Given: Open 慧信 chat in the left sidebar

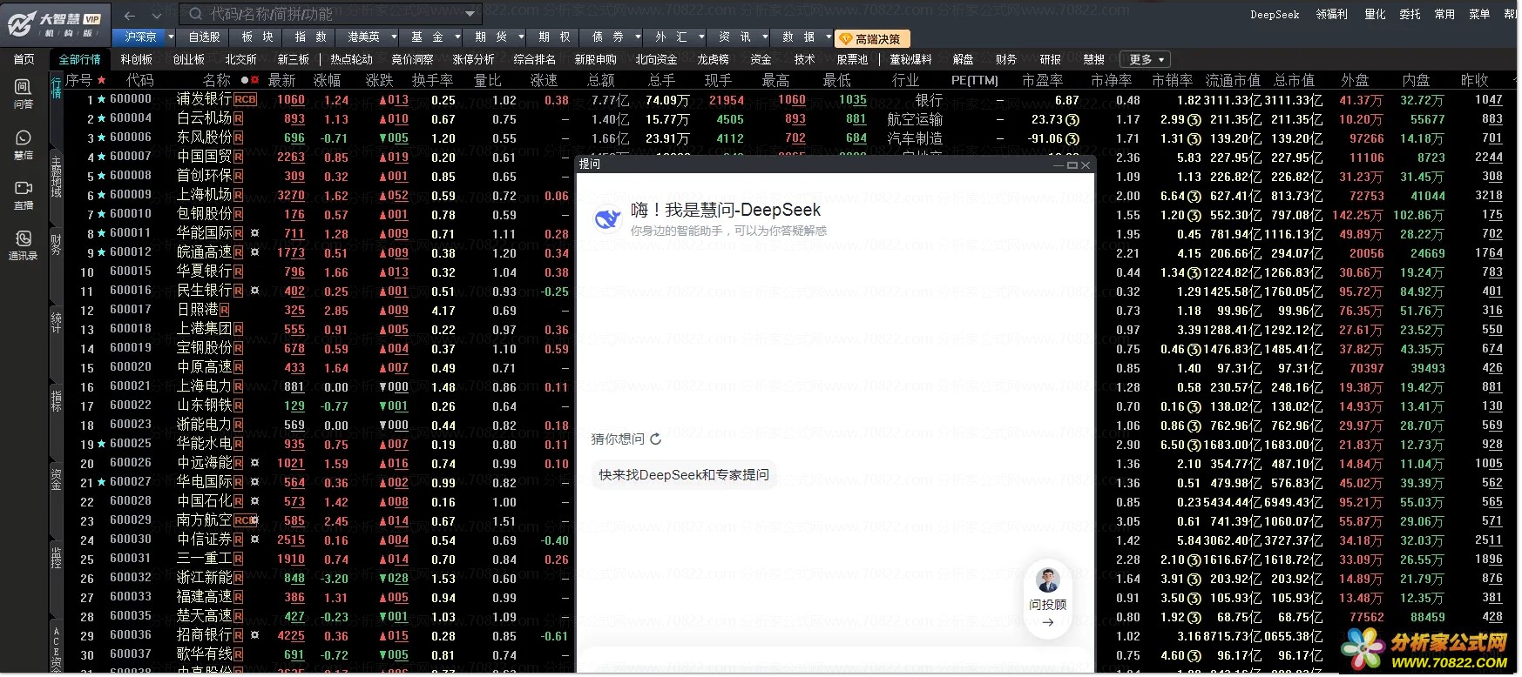Looking at the screenshot, I should [x=24, y=145].
